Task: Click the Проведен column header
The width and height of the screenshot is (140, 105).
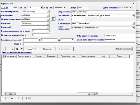Action: tap(51, 56)
